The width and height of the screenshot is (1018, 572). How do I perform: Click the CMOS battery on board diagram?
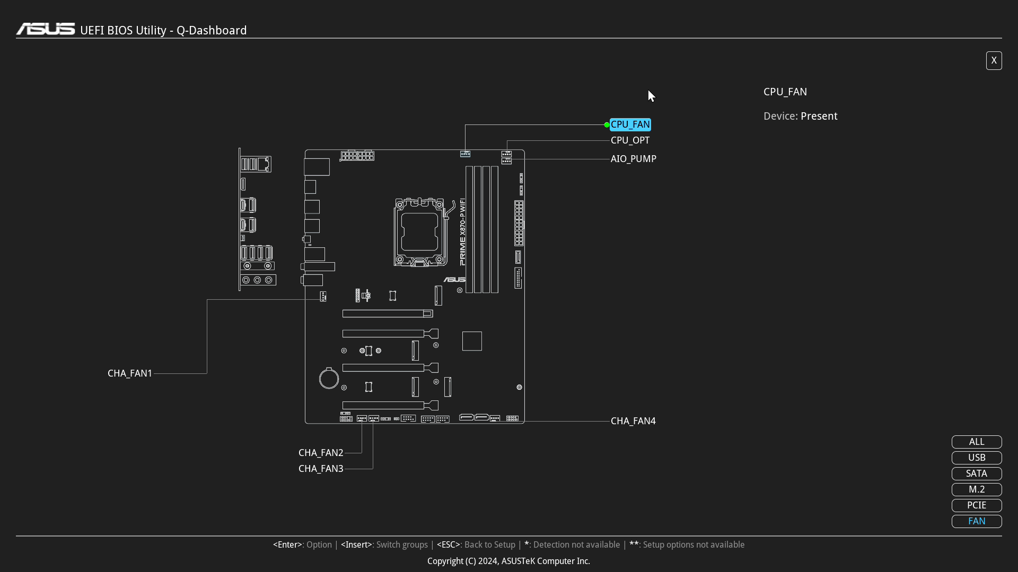329,379
